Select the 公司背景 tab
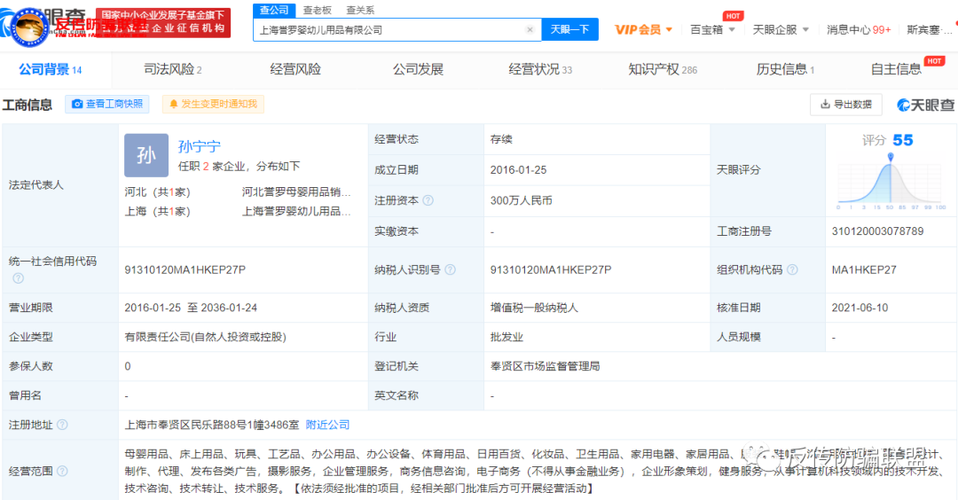The height and width of the screenshot is (500, 958). click(x=50, y=70)
